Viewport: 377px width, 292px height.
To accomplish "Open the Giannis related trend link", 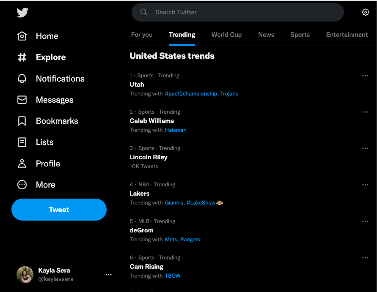I will pyautogui.click(x=174, y=203).
